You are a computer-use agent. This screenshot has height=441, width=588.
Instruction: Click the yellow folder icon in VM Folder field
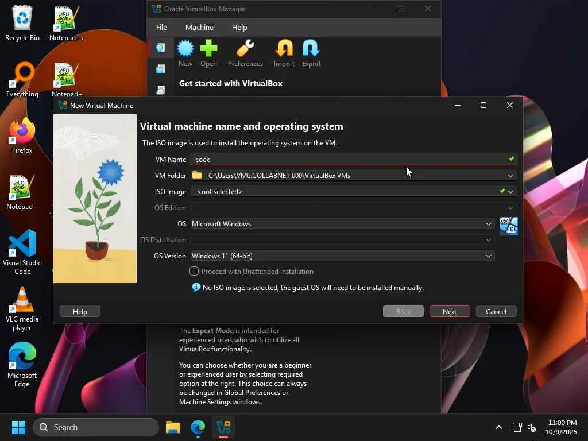[197, 175]
